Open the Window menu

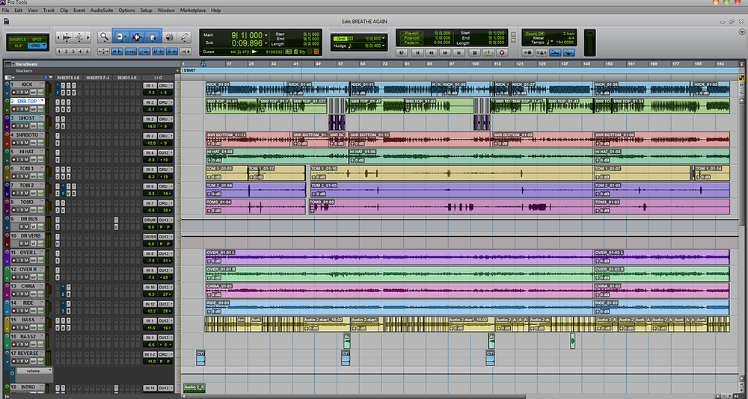(x=166, y=10)
